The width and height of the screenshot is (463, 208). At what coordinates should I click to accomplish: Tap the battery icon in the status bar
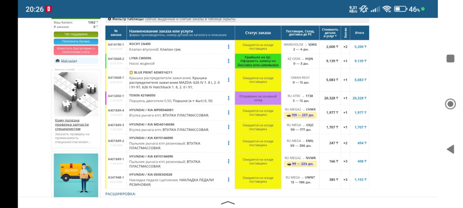400,9
